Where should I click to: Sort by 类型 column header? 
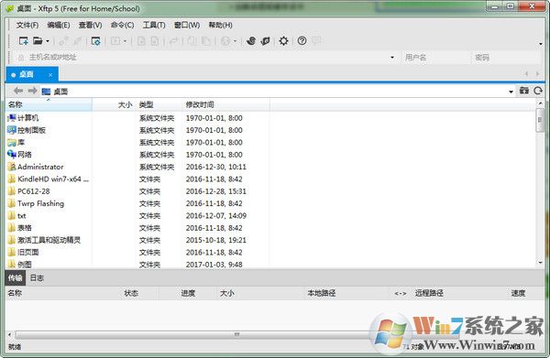pyautogui.click(x=159, y=104)
